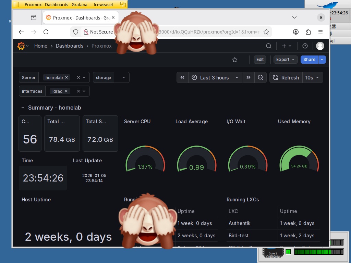
Task: Open the Firefox account icon
Action: point(296,32)
